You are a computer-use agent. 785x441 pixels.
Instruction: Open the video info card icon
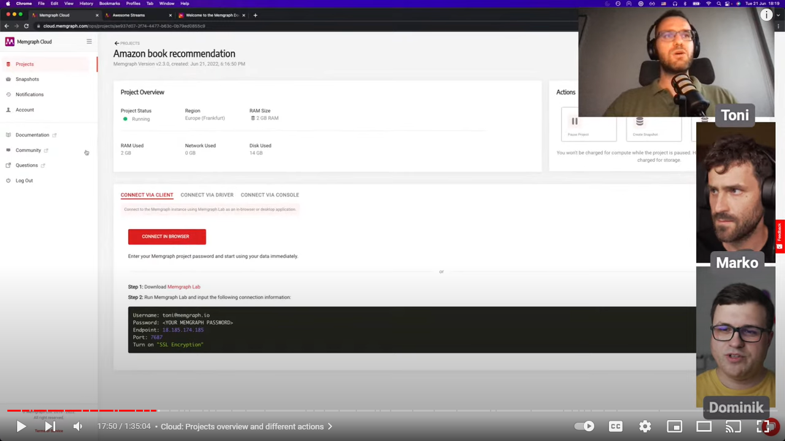point(767,15)
